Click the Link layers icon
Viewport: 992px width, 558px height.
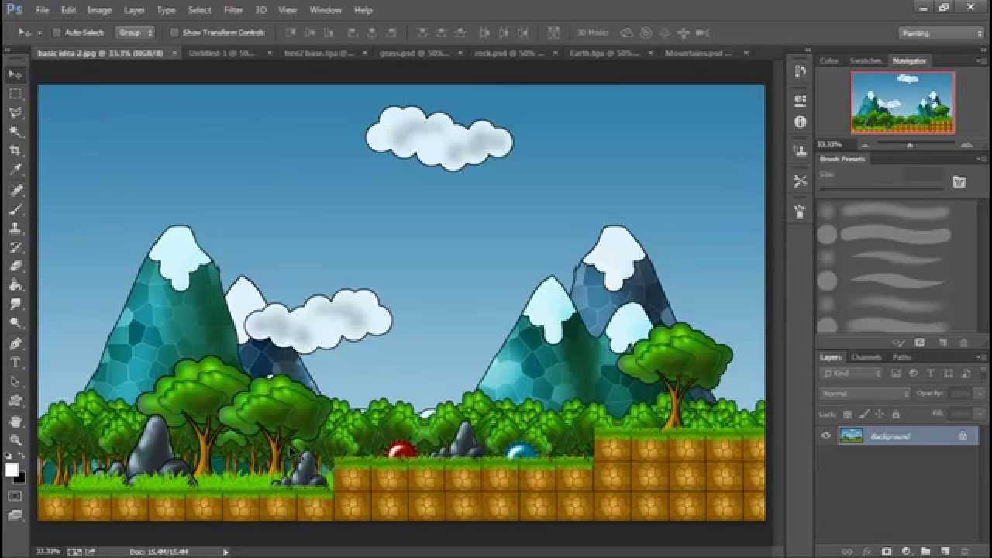click(849, 551)
